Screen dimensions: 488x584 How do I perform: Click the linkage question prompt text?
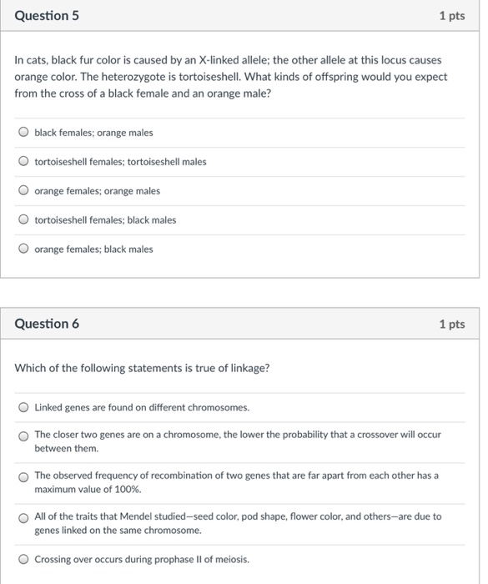(x=142, y=368)
